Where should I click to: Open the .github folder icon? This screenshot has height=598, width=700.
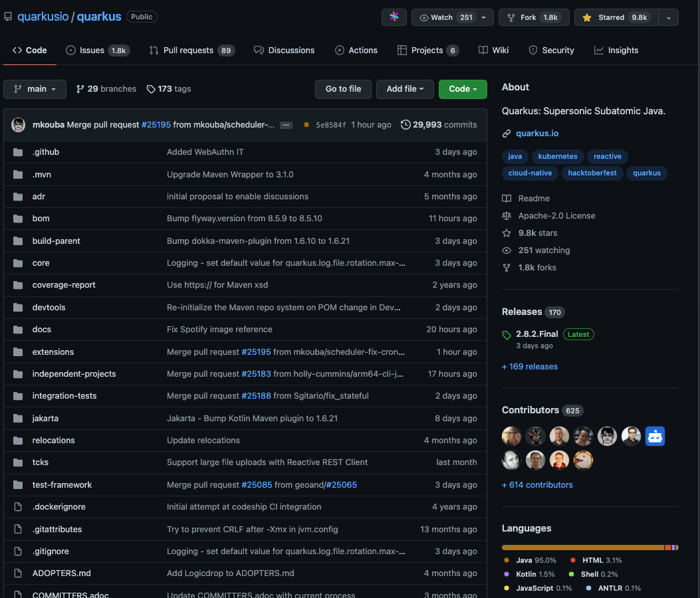tap(18, 152)
